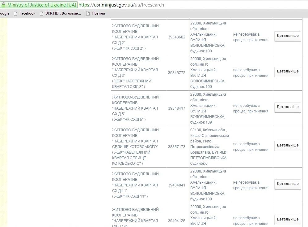The height and width of the screenshot is (227, 308).
Task: Click status cell in row 39345772
Action: [x=252, y=73]
